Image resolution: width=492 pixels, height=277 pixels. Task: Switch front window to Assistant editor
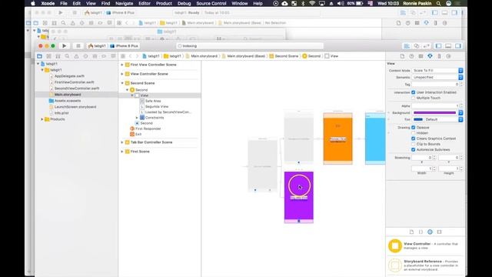point(417,46)
